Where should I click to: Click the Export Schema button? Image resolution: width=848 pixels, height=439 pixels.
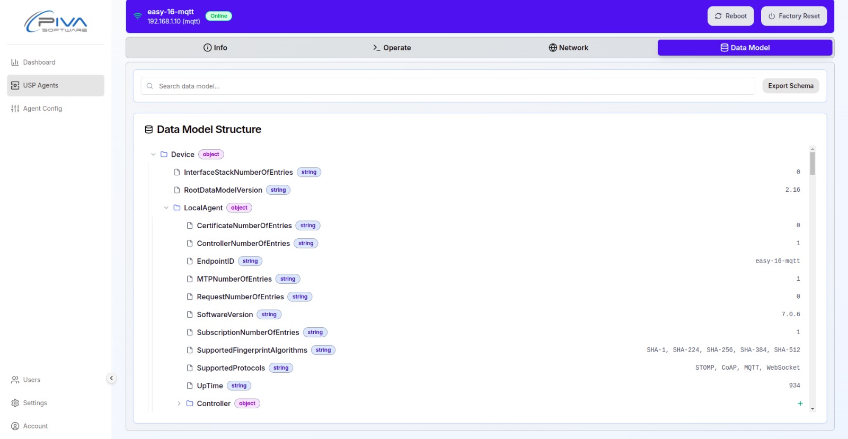coord(790,86)
